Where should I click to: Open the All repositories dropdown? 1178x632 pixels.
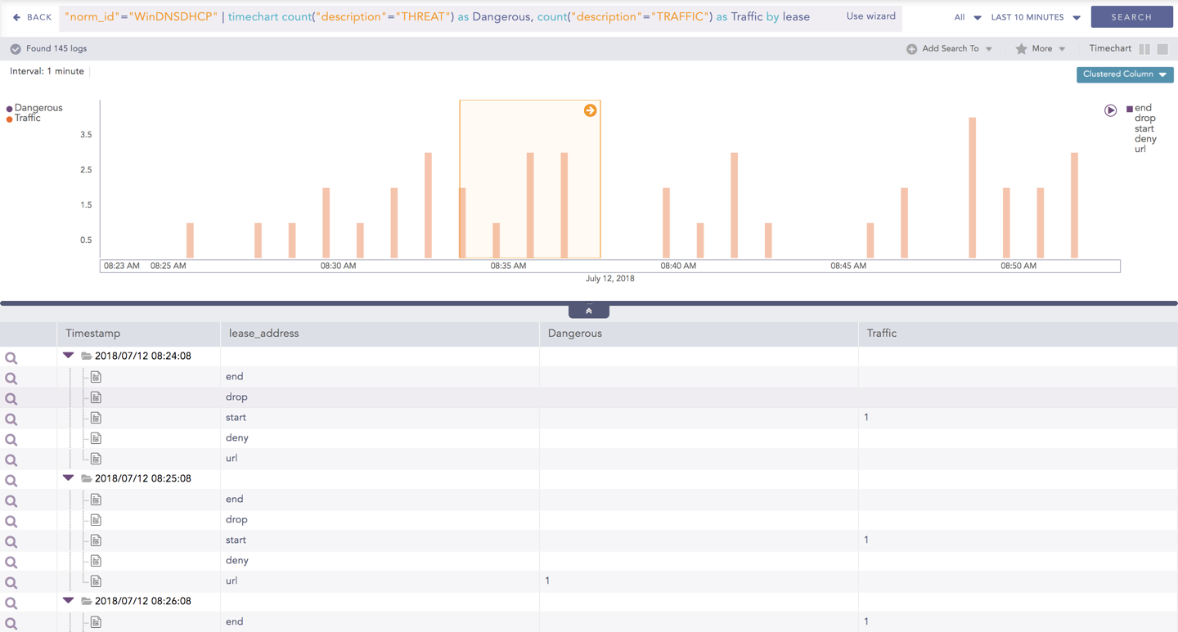pyautogui.click(x=967, y=17)
